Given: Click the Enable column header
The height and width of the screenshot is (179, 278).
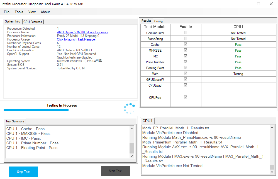Looking at the screenshot, I should tap(186, 27).
